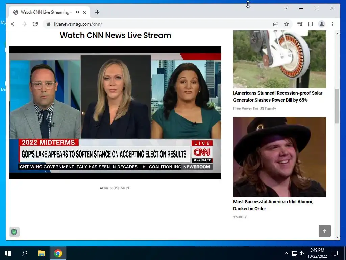Viewport: 346px width, 260px height.
Task: Open the tab search dropdown arrow
Action: click(x=285, y=8)
